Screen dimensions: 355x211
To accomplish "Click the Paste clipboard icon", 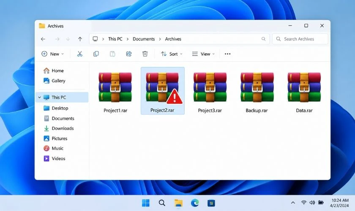I will [x=112, y=54].
